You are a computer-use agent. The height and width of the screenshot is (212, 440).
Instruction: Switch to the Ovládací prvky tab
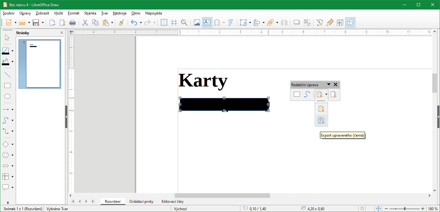point(141,202)
